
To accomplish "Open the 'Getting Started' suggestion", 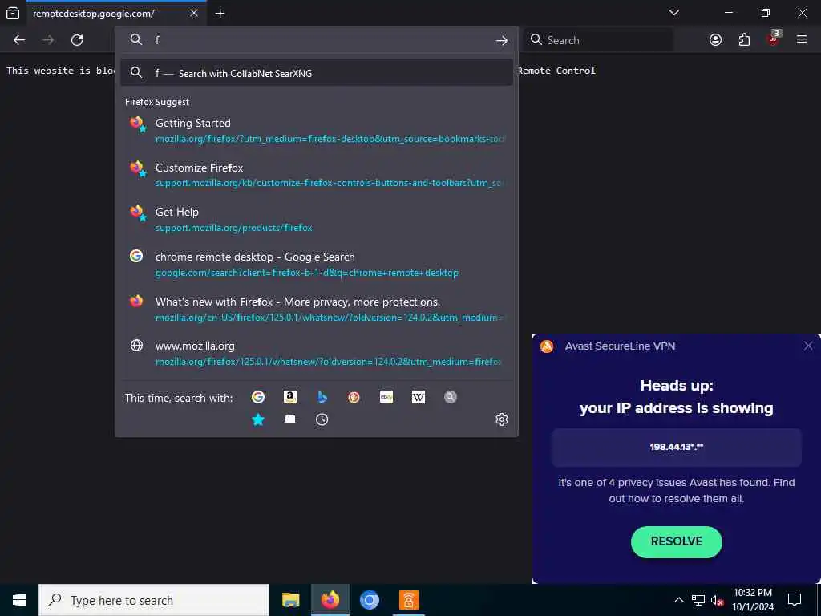I will [316, 131].
